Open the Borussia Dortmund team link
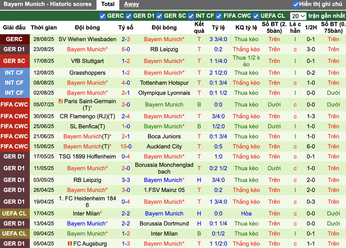 click(x=164, y=224)
